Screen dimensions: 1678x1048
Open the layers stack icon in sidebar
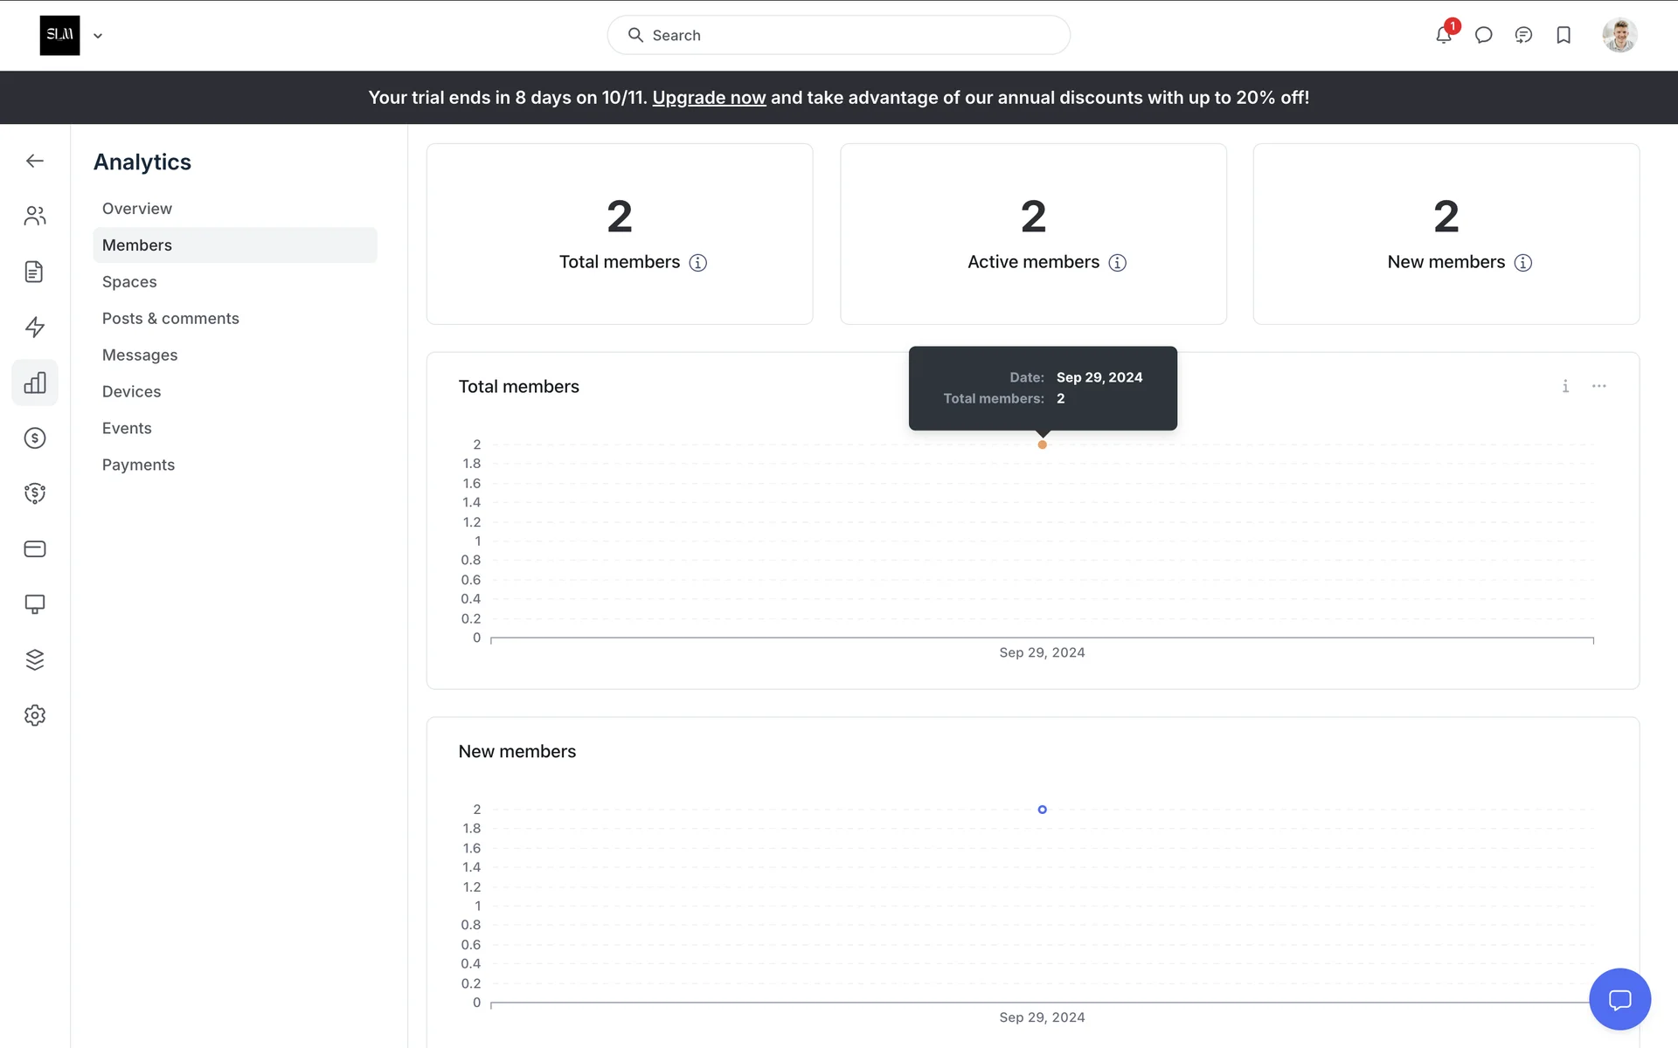click(35, 659)
